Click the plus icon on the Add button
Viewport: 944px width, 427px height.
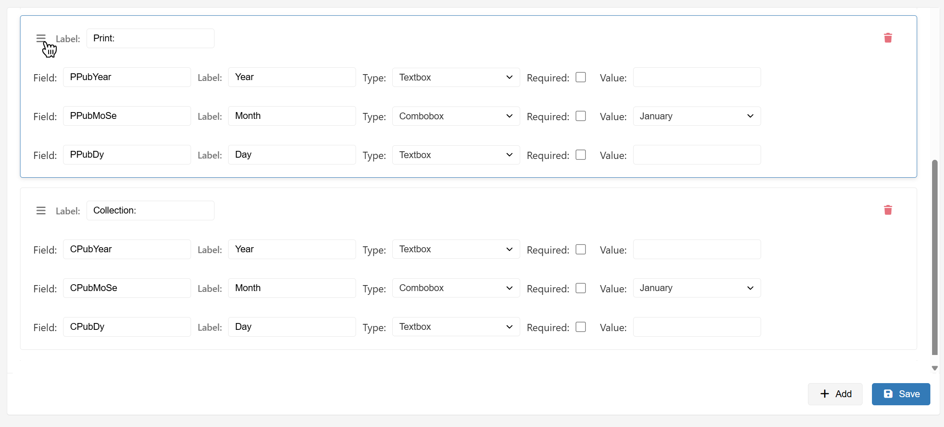[824, 394]
